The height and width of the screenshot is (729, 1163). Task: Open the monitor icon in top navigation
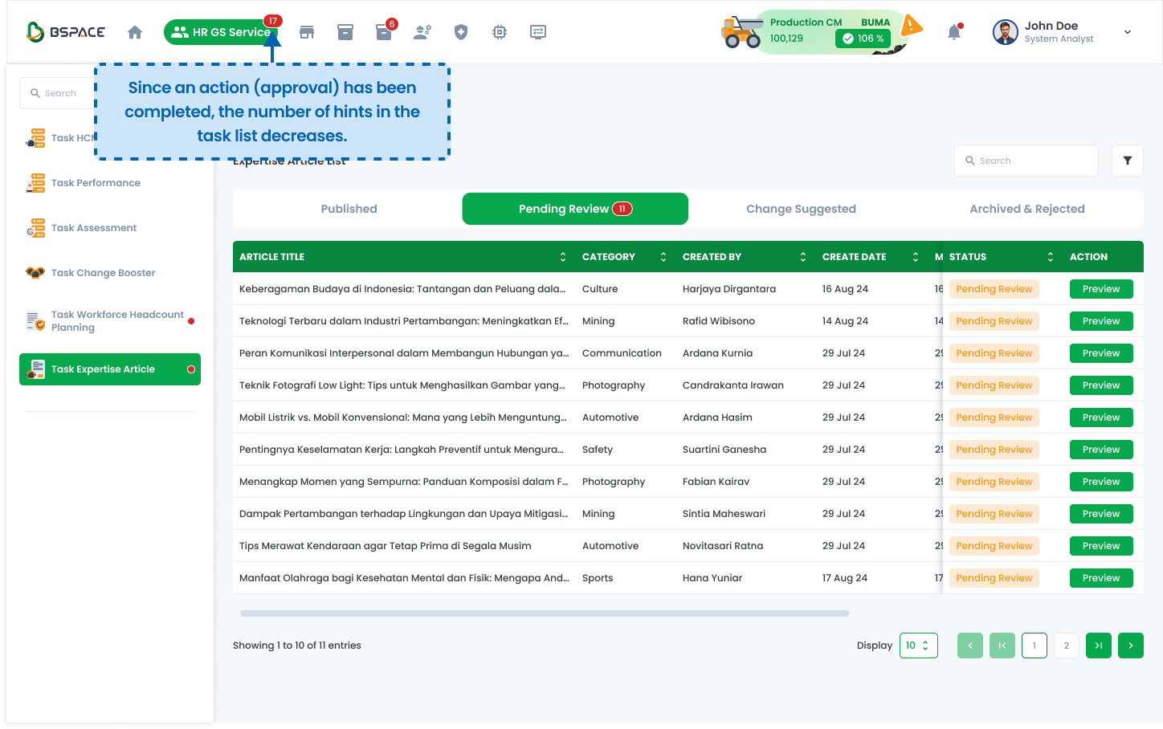click(x=538, y=32)
